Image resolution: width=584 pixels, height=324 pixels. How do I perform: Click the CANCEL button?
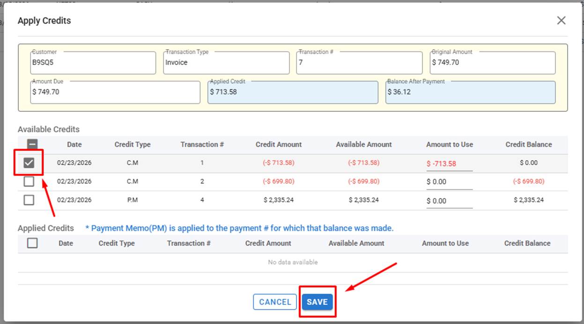point(275,302)
